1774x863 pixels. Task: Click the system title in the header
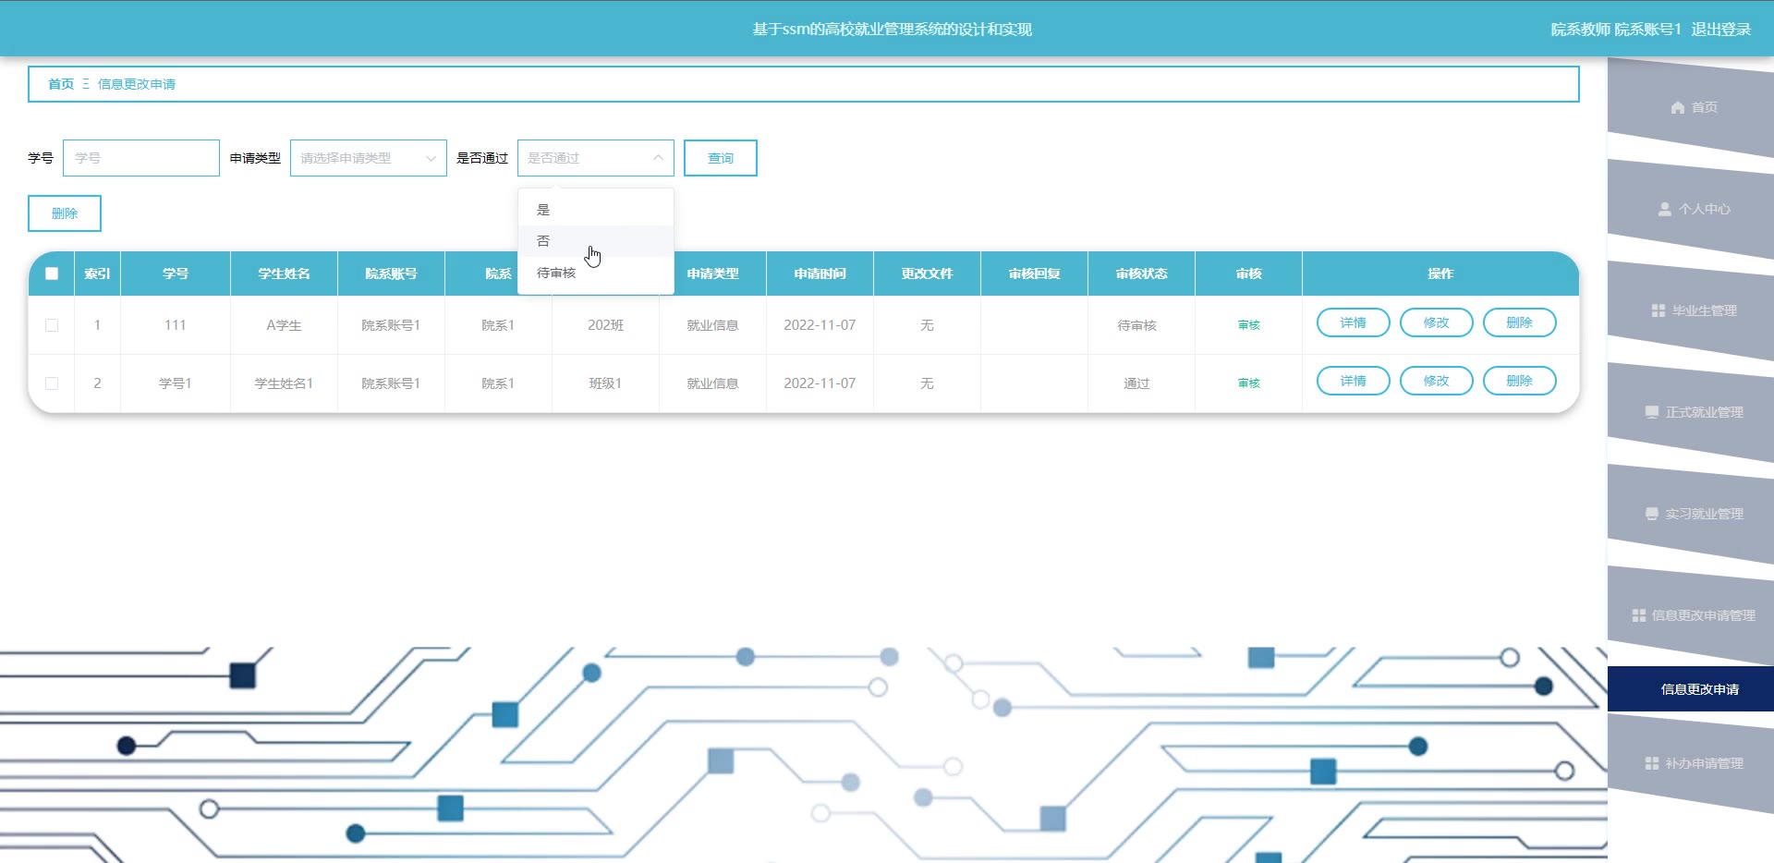click(893, 30)
